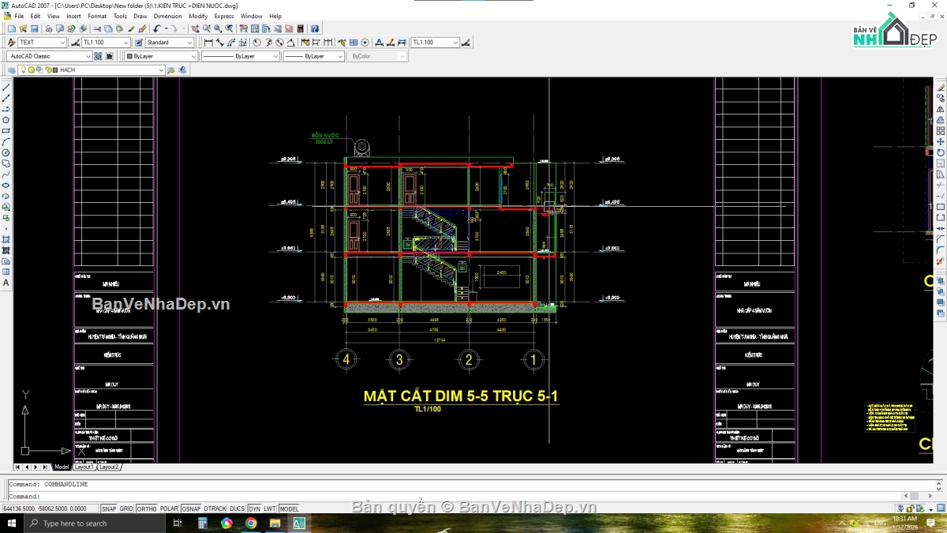Open the ByLayer linetype dropdown

pyautogui.click(x=241, y=56)
